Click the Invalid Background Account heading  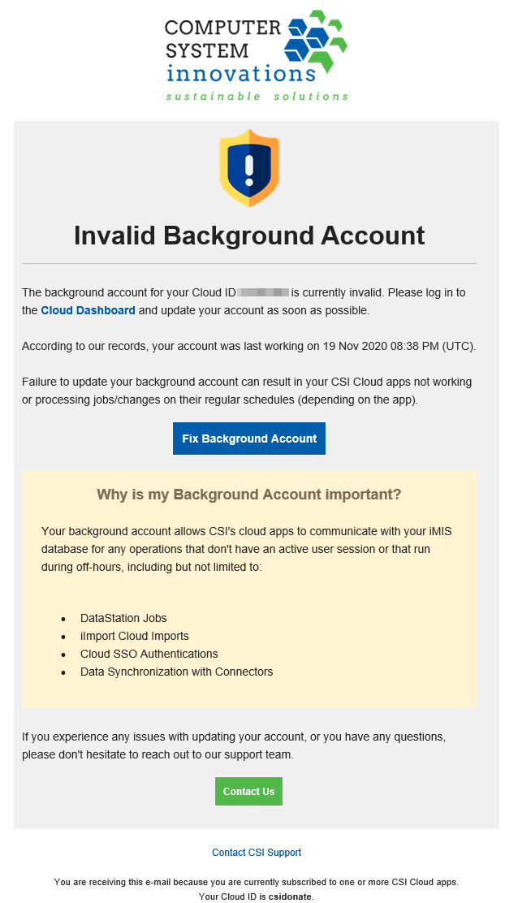249,235
